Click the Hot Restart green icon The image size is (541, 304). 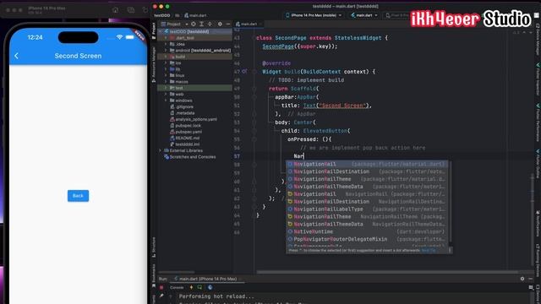[199, 287]
